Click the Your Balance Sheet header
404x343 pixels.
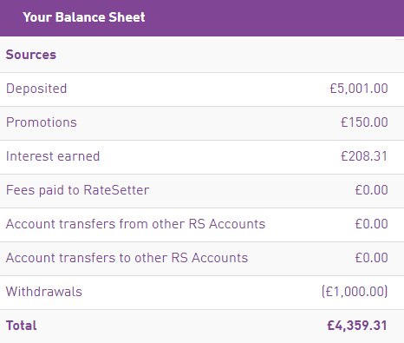pyautogui.click(x=84, y=17)
